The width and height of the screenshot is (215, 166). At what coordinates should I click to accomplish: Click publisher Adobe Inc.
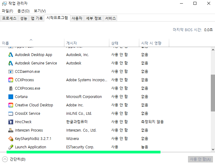[75, 105]
